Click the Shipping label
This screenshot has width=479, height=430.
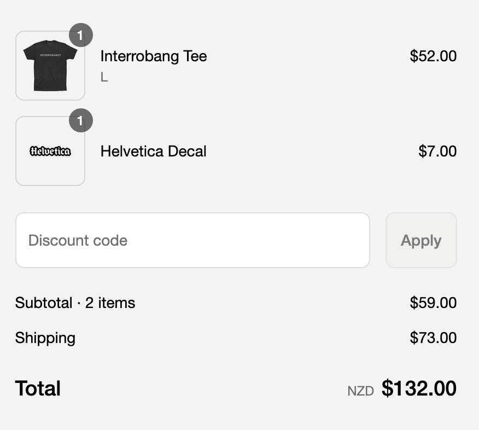click(45, 338)
